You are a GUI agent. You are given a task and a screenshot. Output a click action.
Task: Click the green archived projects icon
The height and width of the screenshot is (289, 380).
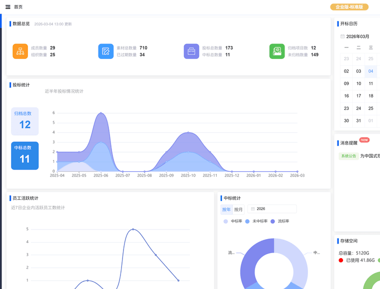coord(277,51)
